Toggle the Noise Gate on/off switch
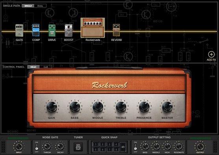219x155 pixels. 37,147
